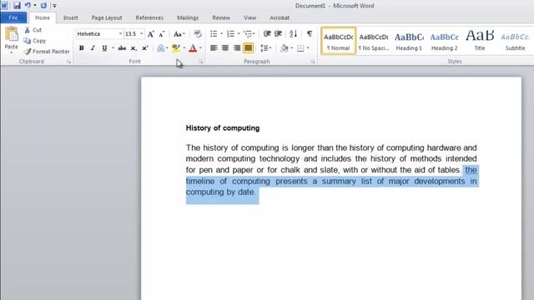Open the References tab

pyautogui.click(x=149, y=17)
